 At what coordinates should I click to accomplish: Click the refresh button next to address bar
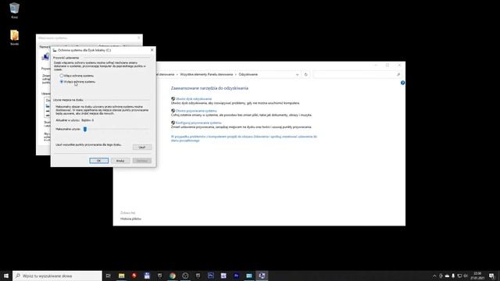(305, 75)
